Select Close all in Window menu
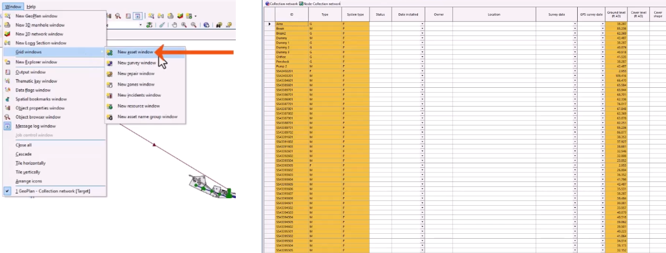 click(24, 145)
